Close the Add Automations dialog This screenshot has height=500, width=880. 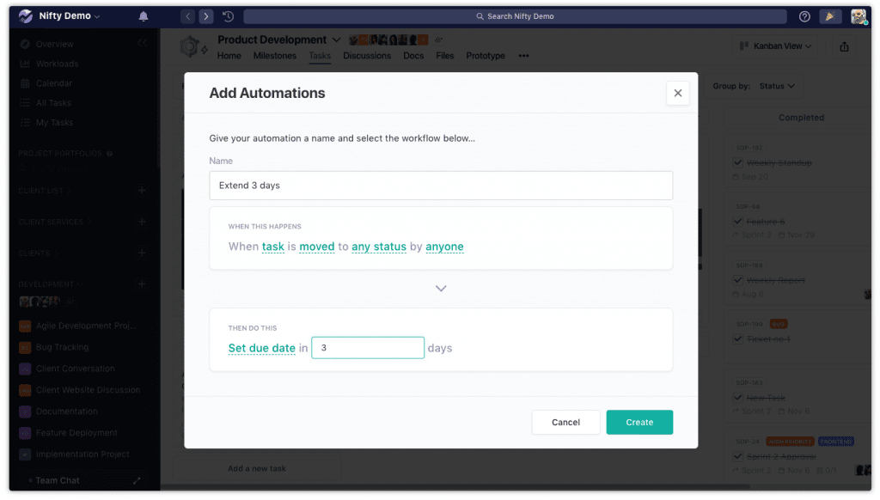[677, 93]
